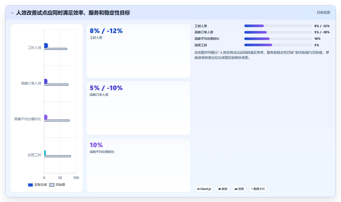Click the blue 实际完成 legend color box
This screenshot has height=202, width=341.
[x=30, y=185]
